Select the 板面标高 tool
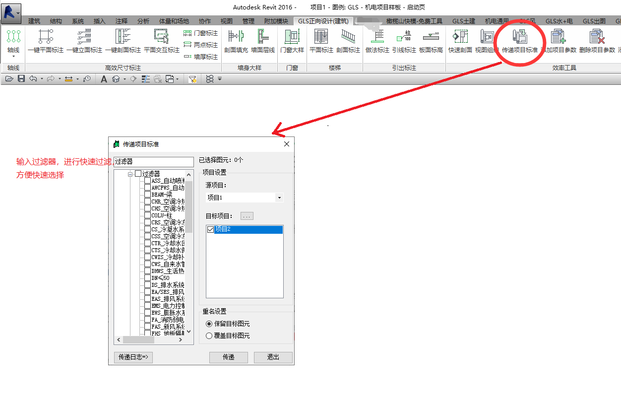621x404 pixels. pyautogui.click(x=431, y=41)
